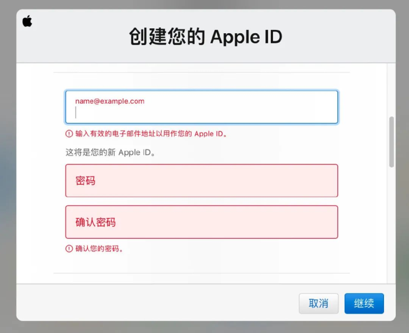Click the name@example.com placeholder label
Viewport: 409px width, 333px height.
click(x=110, y=101)
